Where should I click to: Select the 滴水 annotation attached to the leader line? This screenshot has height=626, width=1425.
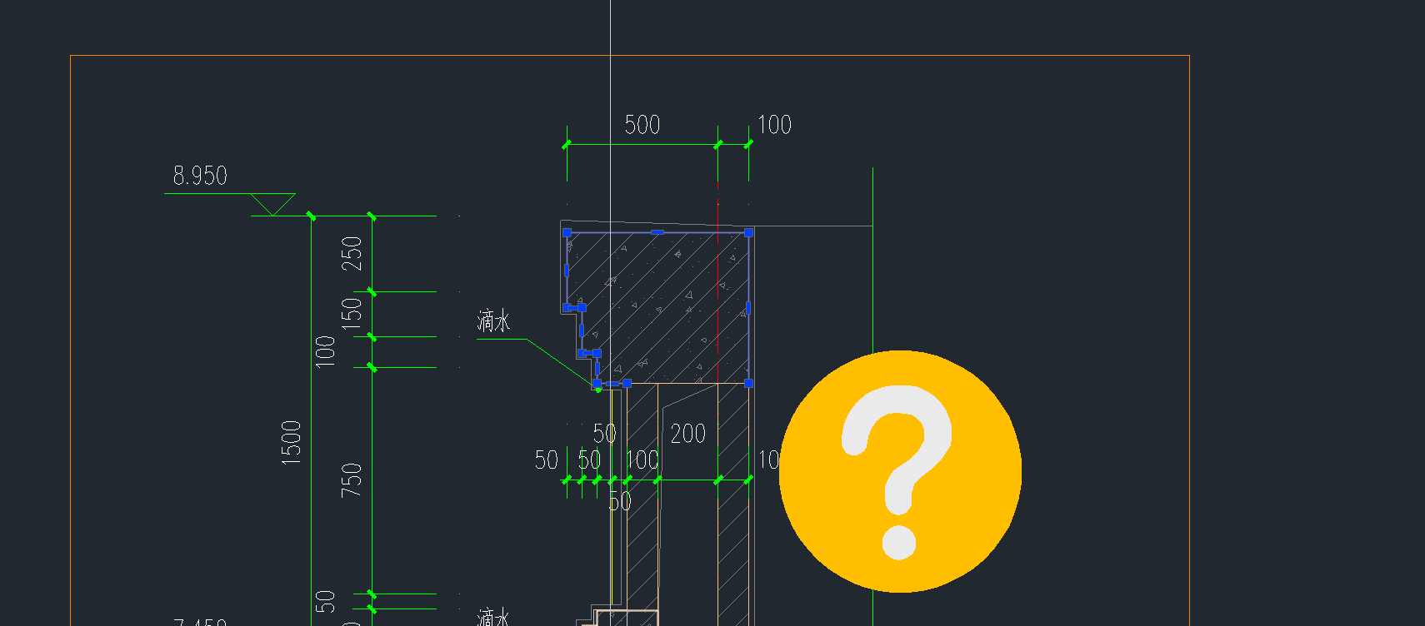[x=493, y=321]
